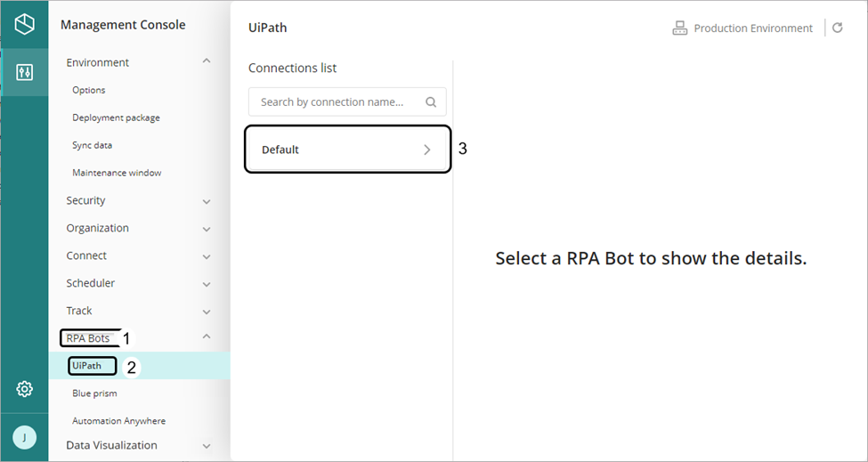Focus the Search by connection name field
Image resolution: width=868 pixels, height=462 pixels.
pyautogui.click(x=347, y=101)
